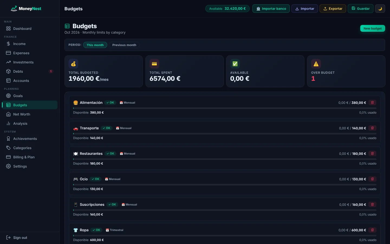Click the trash icon on the Ocio row
The image size is (390, 244).
pyautogui.click(x=372, y=179)
